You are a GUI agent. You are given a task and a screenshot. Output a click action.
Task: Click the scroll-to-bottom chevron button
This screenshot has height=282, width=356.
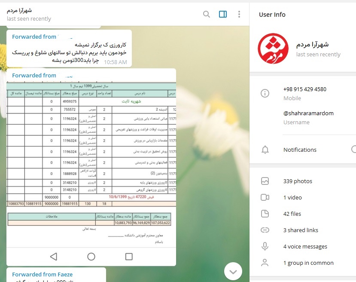233,272
